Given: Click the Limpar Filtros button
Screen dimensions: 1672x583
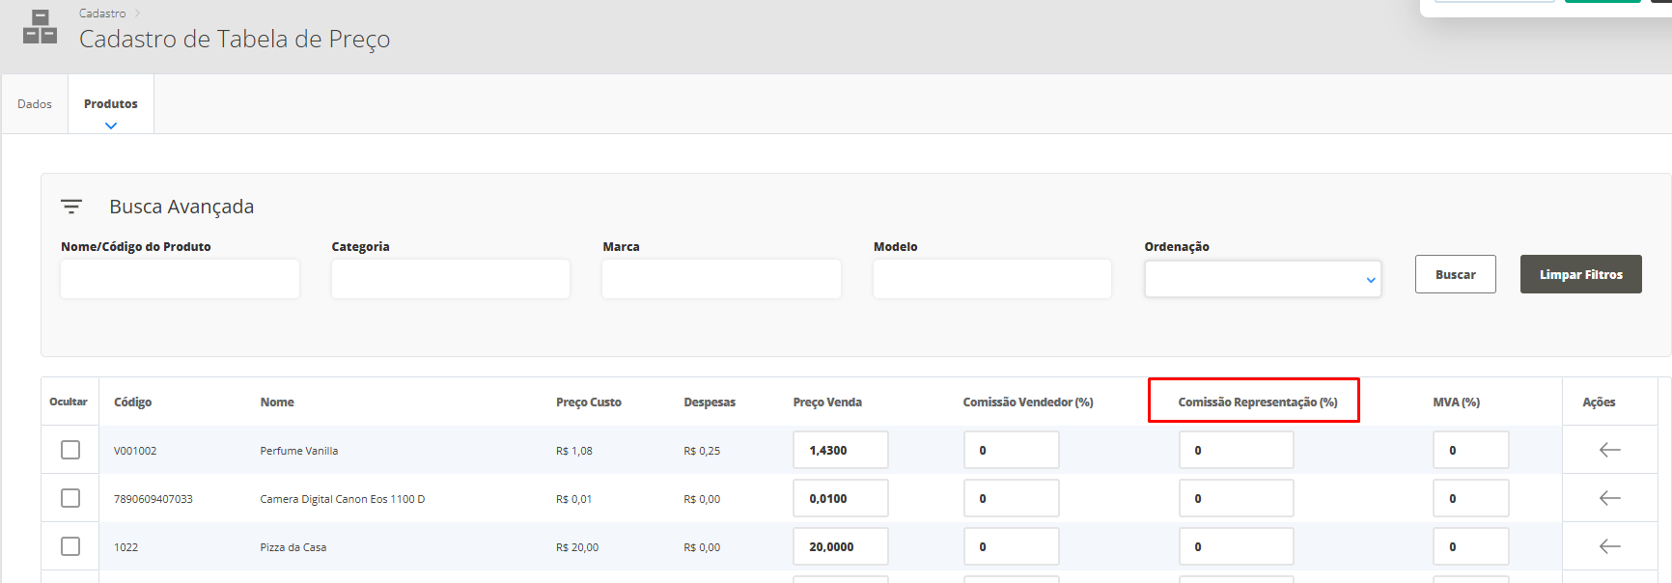Looking at the screenshot, I should tap(1580, 274).
